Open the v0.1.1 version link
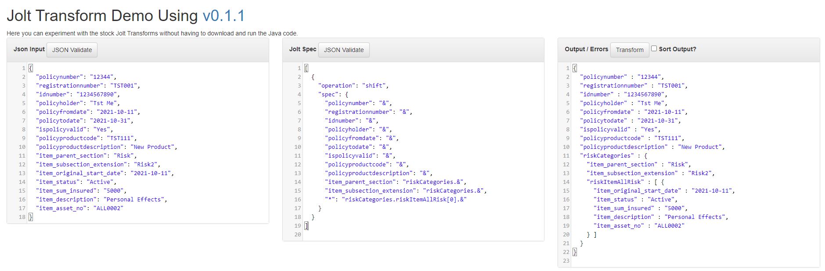The width and height of the screenshot is (825, 271). (x=223, y=16)
